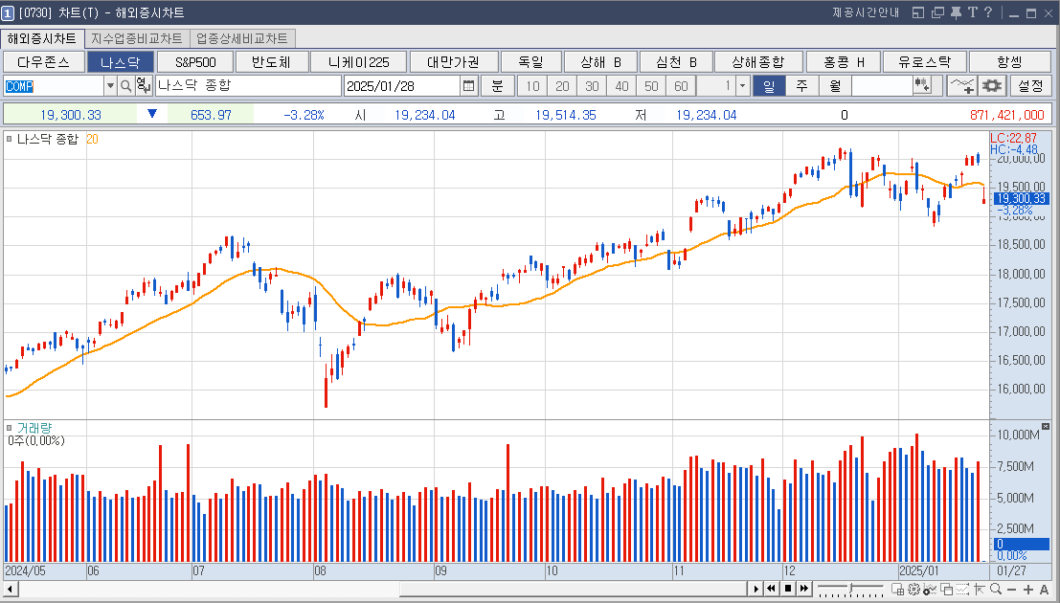Open chart gear settings in top toolbar
Image resolution: width=1060 pixels, height=603 pixels.
point(992,86)
